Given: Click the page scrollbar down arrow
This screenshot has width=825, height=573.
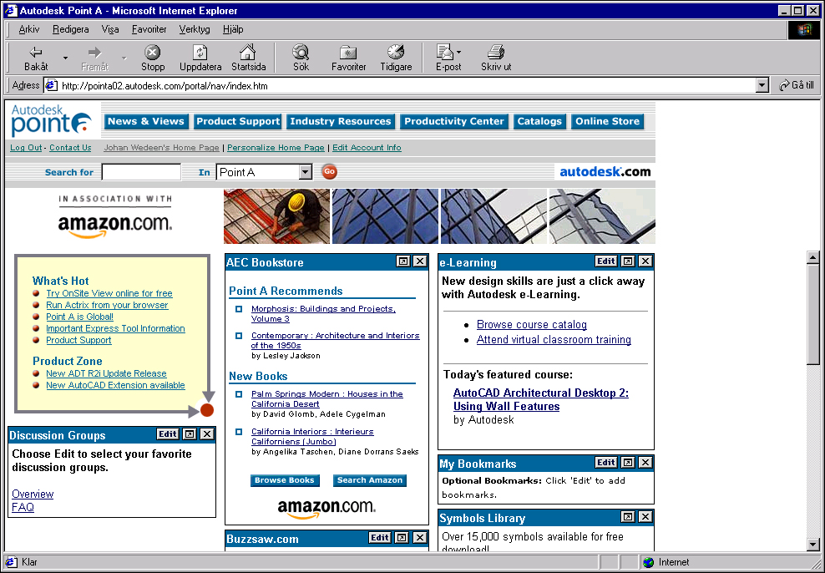Looking at the screenshot, I should pyautogui.click(x=813, y=544).
